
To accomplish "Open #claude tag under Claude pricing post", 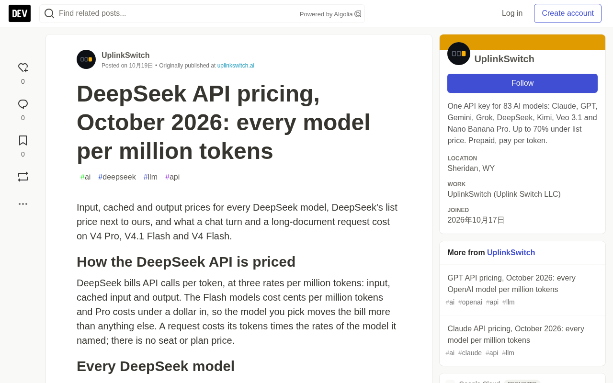I will (470, 353).
